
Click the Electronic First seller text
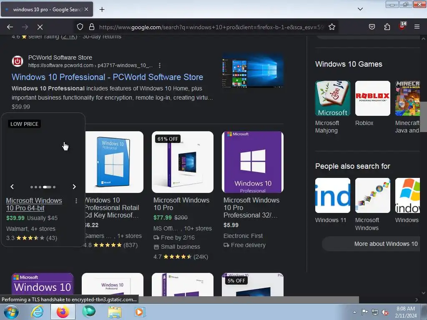coord(243,236)
